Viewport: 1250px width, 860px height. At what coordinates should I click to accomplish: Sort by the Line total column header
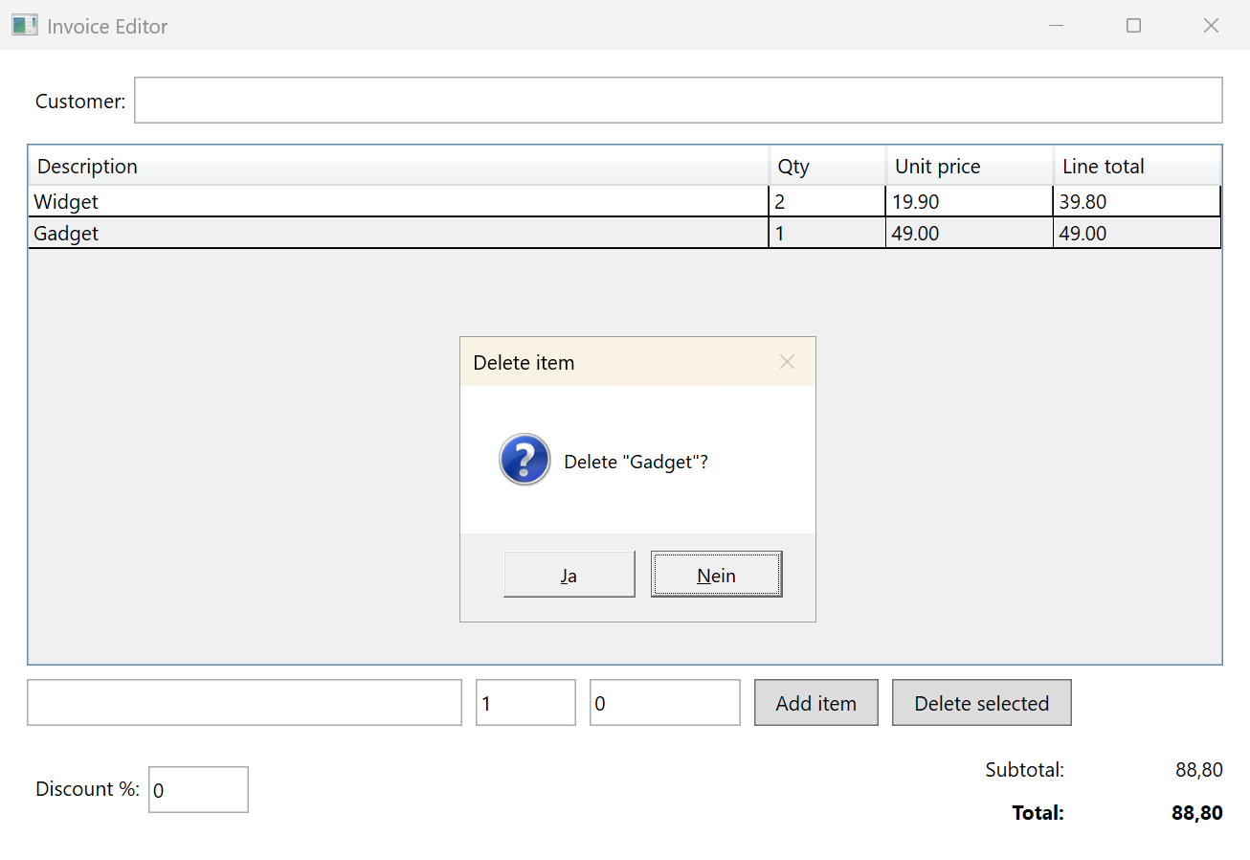[1137, 166]
